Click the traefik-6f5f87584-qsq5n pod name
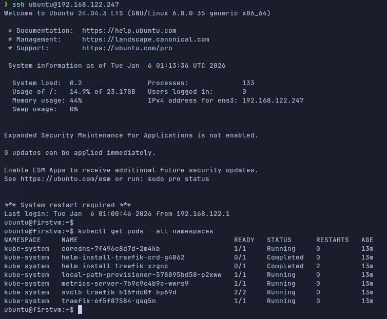Screen dimensions: 387x319 (108, 301)
